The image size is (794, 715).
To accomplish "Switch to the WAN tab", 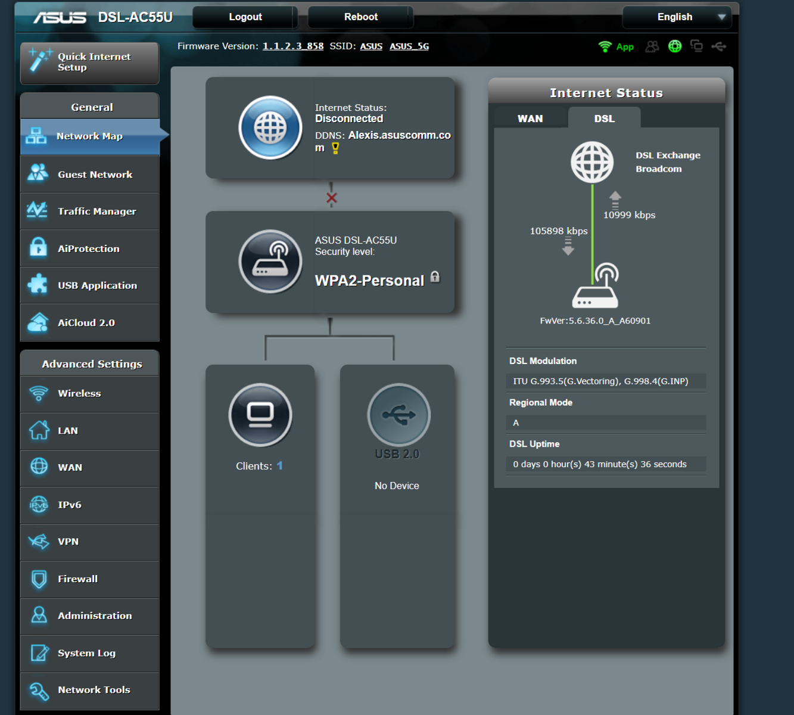I will pos(530,119).
